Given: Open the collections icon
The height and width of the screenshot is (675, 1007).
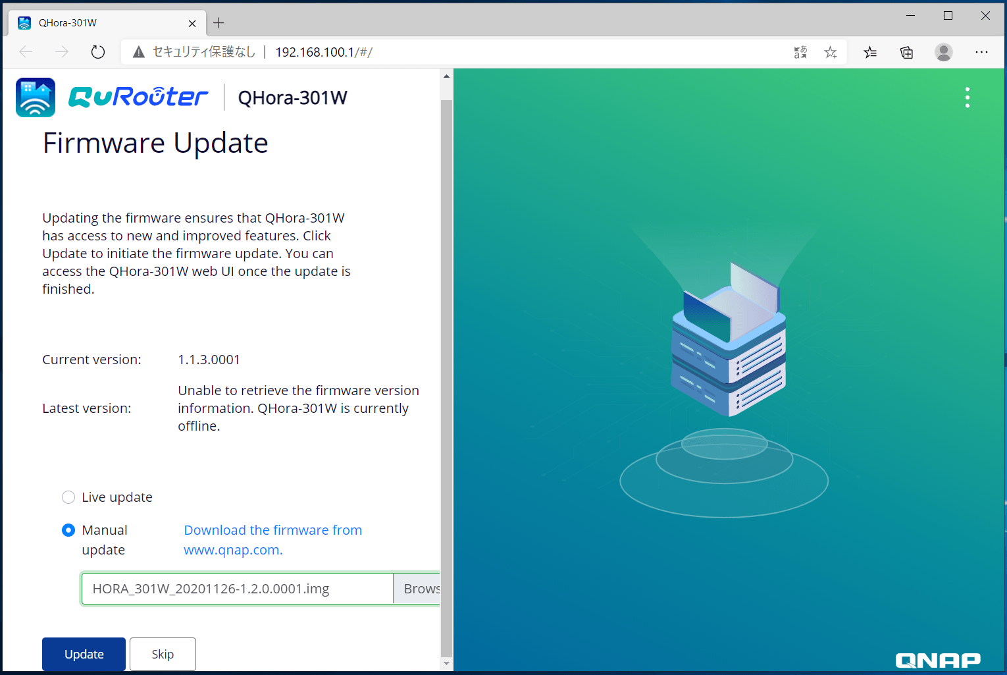Looking at the screenshot, I should (907, 52).
